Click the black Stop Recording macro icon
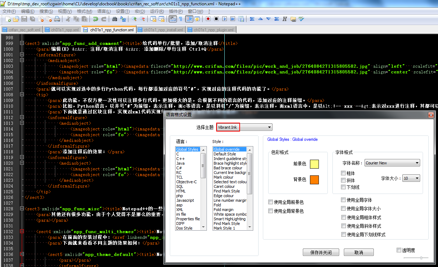Viewport: 438px width, 267px height. click(x=216, y=19)
